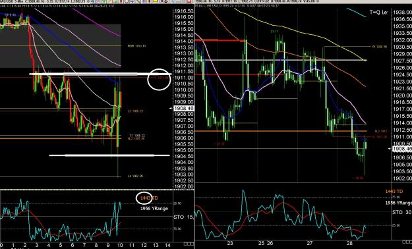
Task: Select the orange horizontal support line on right chart
Action: pyautogui.click(x=281, y=131)
